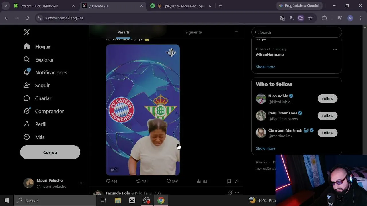Show more Who to follow suggestions
The height and width of the screenshot is (206, 367).
coord(266,148)
